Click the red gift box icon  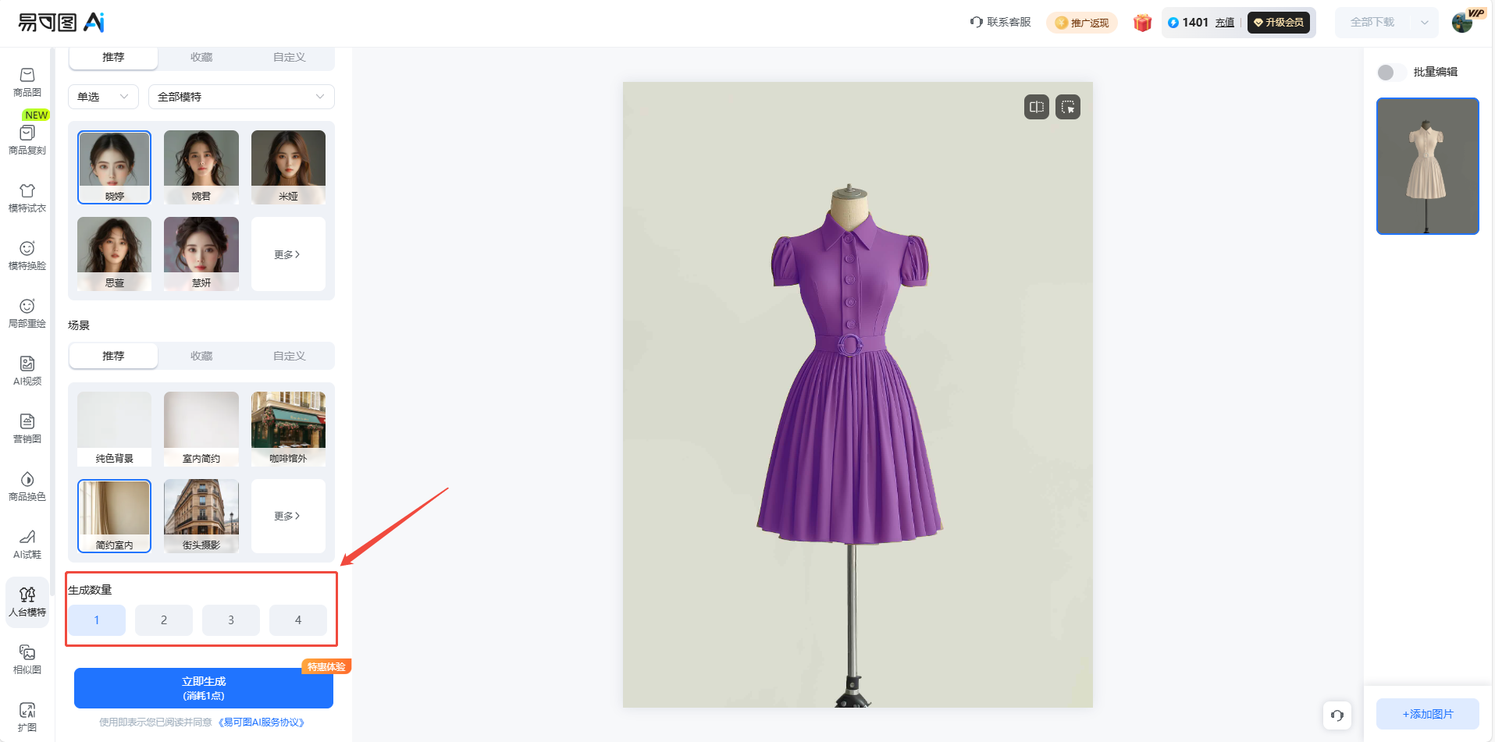tap(1142, 23)
